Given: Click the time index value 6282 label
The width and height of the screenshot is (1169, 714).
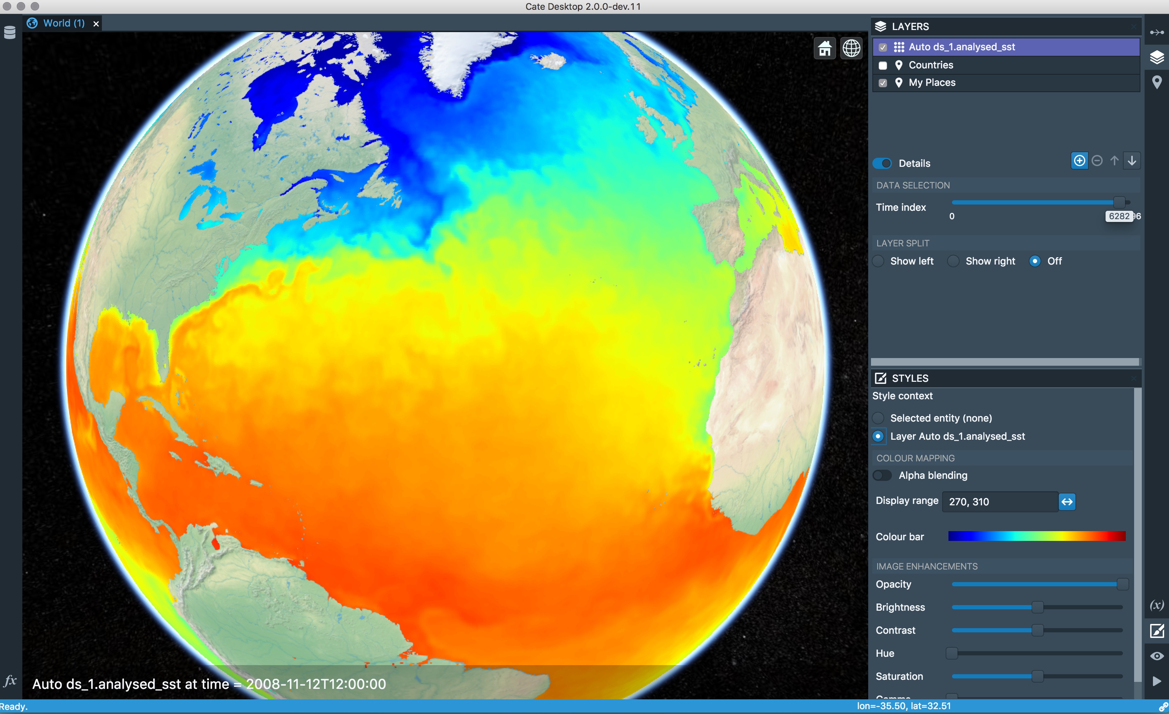Looking at the screenshot, I should 1119,216.
